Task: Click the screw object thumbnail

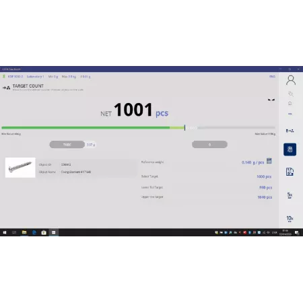Action: (x=20, y=168)
